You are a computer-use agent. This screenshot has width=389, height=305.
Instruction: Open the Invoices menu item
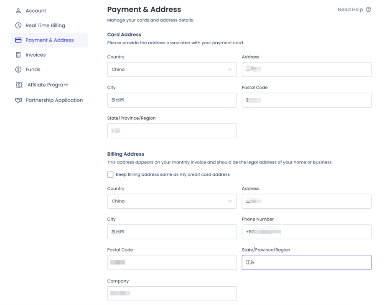point(36,55)
